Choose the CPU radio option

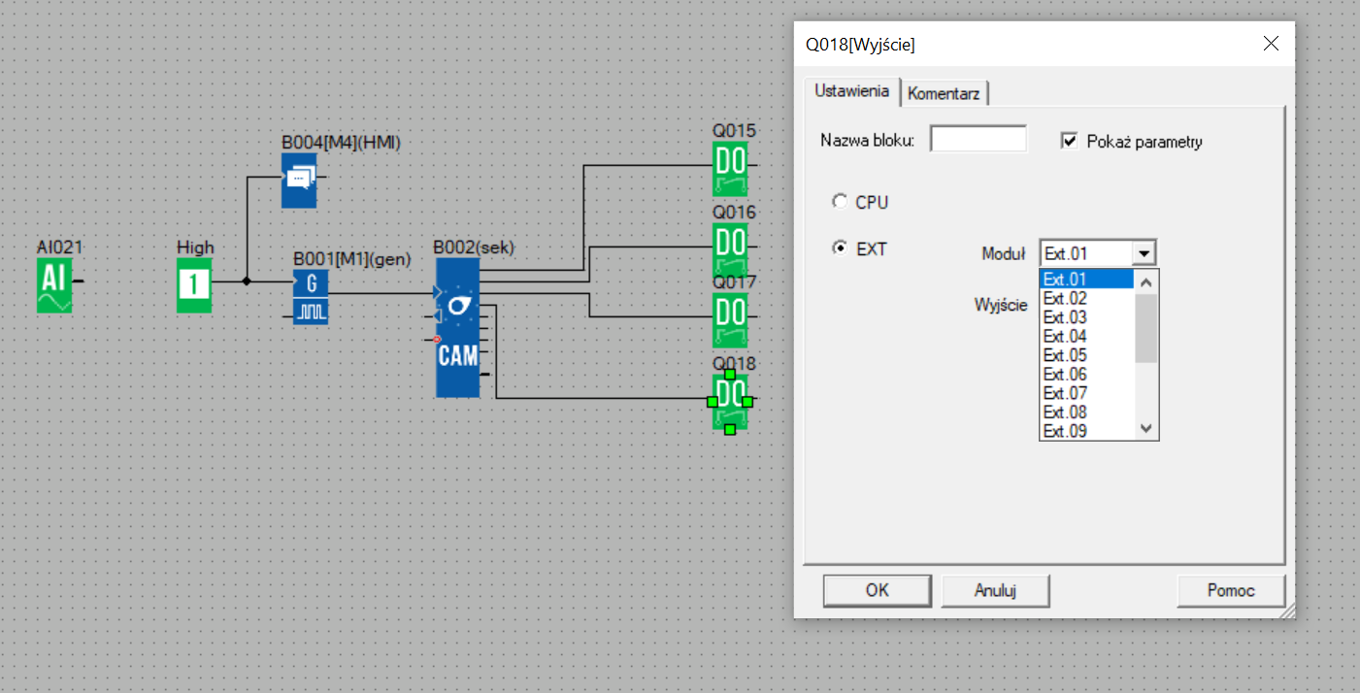pos(840,202)
